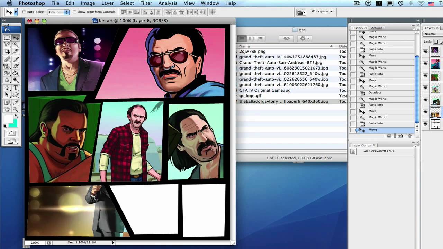Open Bridge from options bar icon
This screenshot has height=249, width=443.
click(x=301, y=12)
